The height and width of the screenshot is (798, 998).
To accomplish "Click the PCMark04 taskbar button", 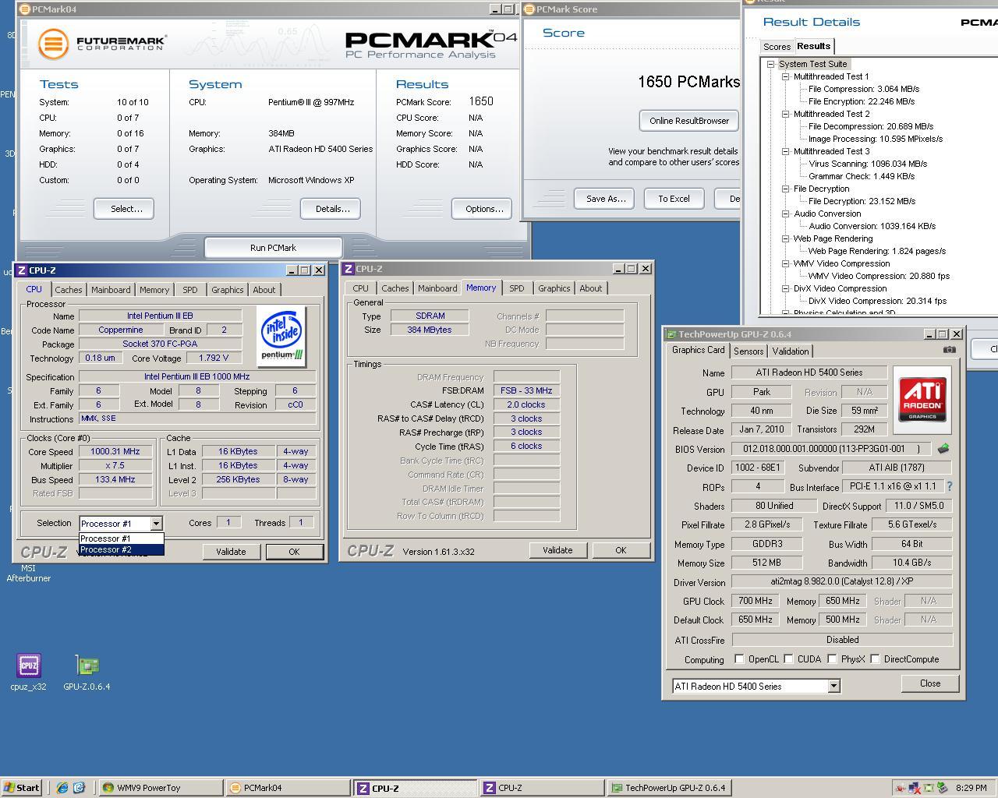I will point(288,788).
